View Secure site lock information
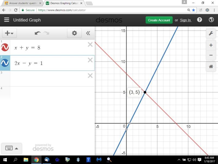This screenshot has height=164, width=218. tap(28, 10)
